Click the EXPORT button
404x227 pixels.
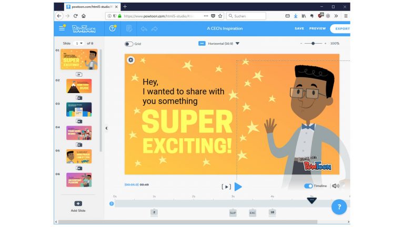point(342,28)
